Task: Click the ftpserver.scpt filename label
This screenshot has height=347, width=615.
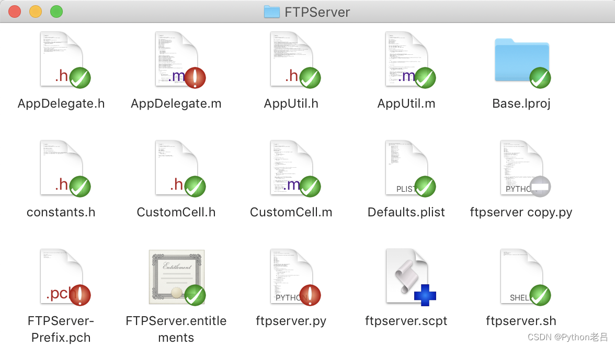Action: point(406,321)
